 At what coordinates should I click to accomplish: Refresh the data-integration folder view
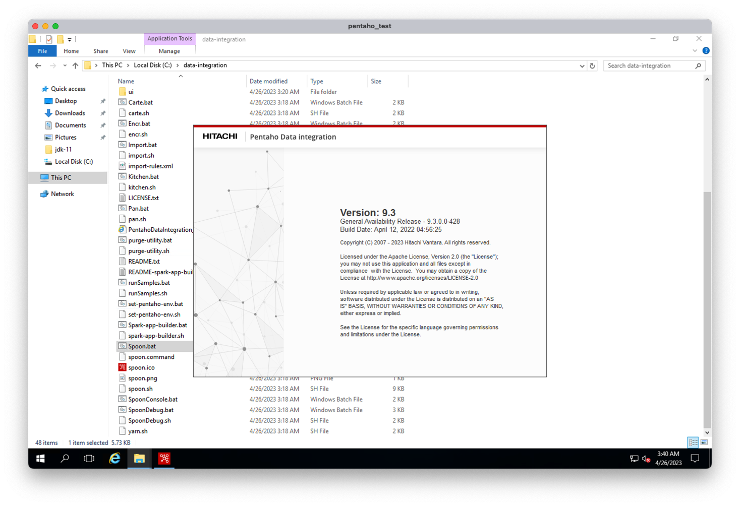coord(592,66)
